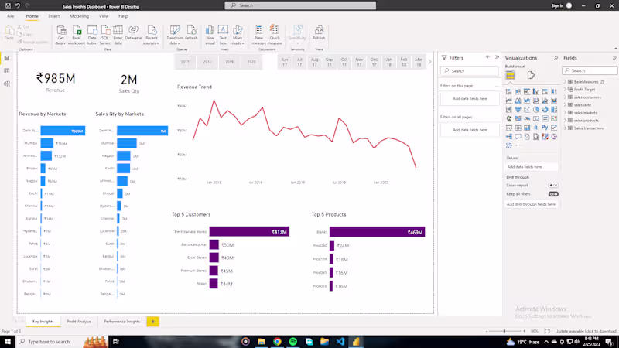
Task: Switch to Data view in left sidebar
Action: (7, 70)
